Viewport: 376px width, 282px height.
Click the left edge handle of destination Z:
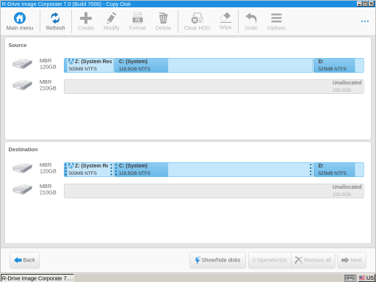pyautogui.click(x=65, y=170)
